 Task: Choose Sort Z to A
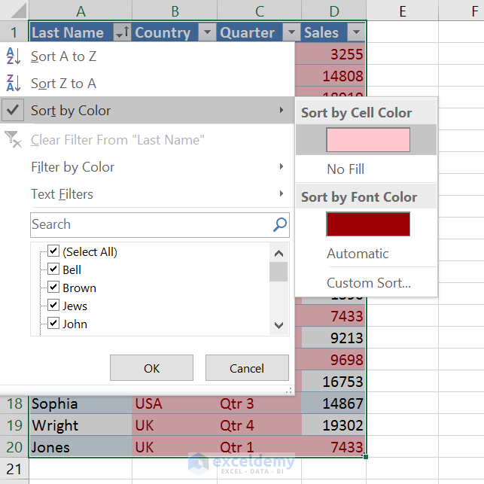tap(147, 84)
